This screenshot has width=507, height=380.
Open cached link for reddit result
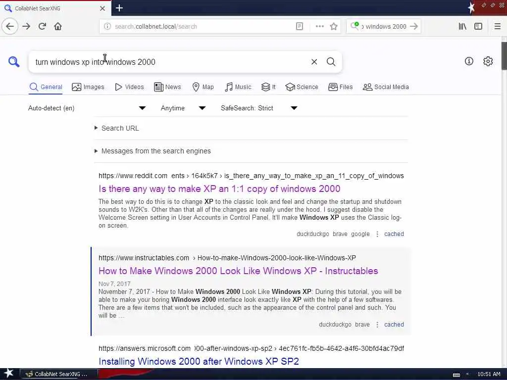coord(394,234)
